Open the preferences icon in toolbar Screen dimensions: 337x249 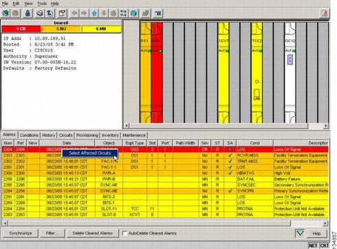click(62, 13)
